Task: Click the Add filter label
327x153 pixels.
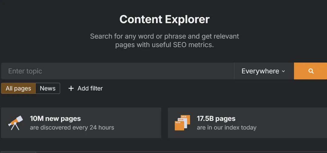Action: tap(90, 88)
